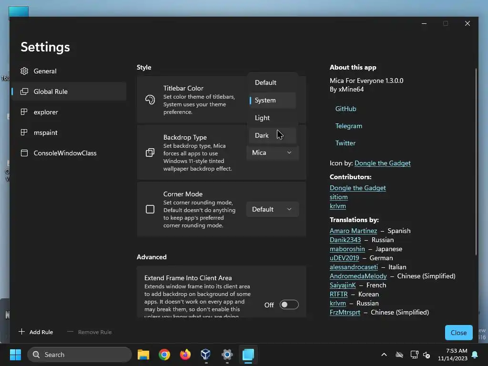Choose Dark titlebar color option
Screen dimensions: 488x366
(273, 135)
